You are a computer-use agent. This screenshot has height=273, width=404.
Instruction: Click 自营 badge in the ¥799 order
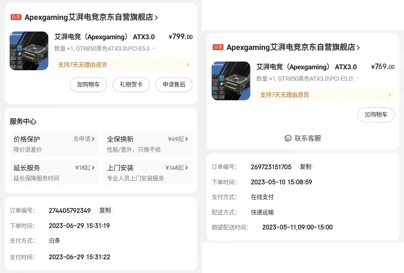(16, 17)
